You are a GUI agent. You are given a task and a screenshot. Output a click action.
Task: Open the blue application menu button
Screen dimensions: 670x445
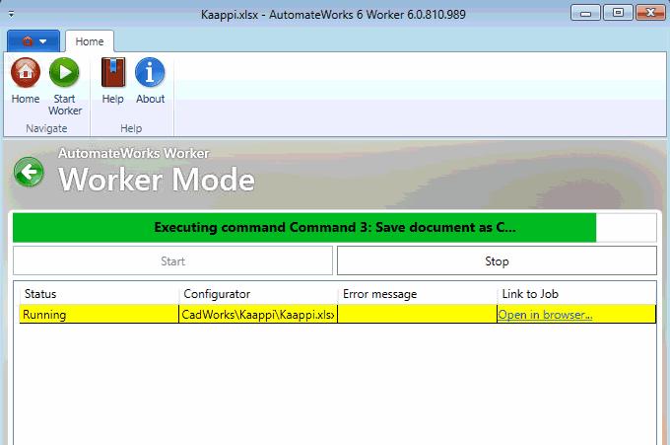pos(33,41)
